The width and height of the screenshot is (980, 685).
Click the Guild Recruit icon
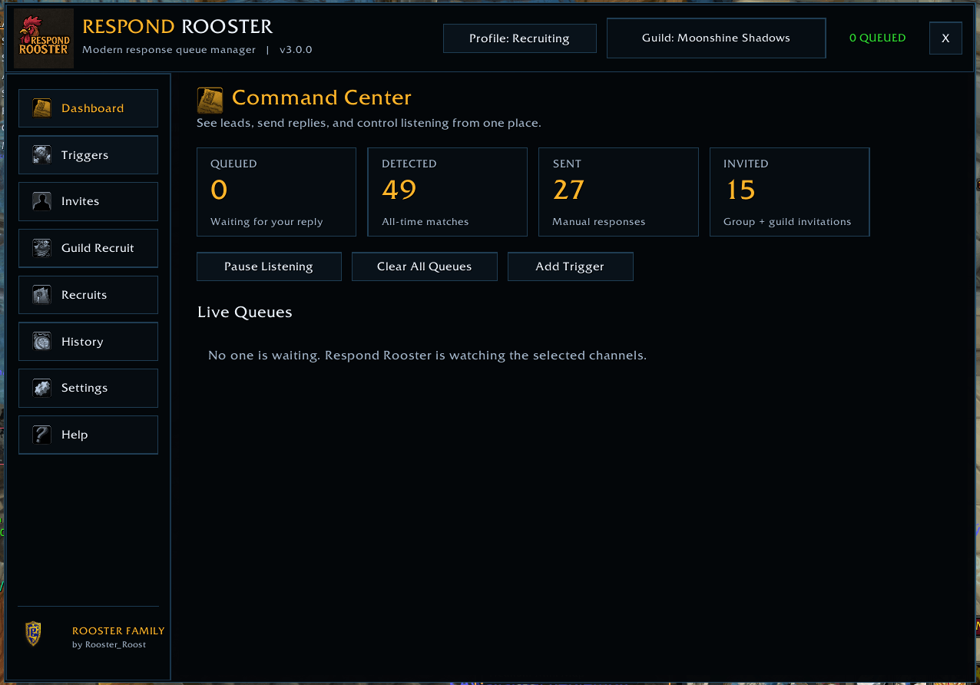click(x=41, y=248)
